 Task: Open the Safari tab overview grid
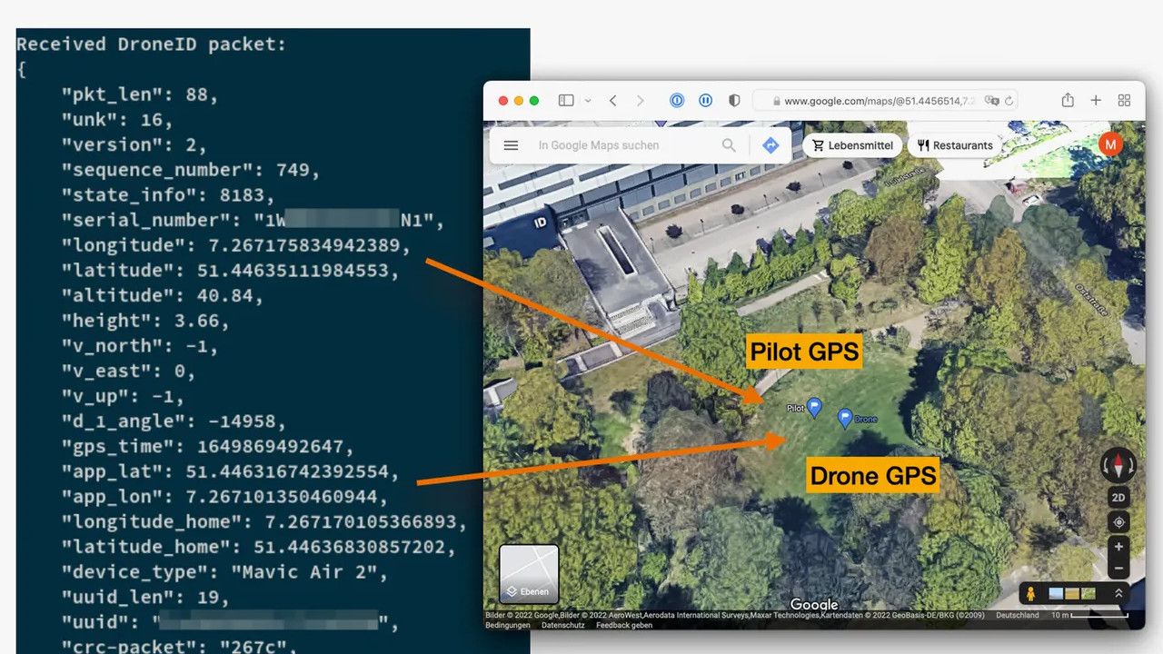[1124, 101]
